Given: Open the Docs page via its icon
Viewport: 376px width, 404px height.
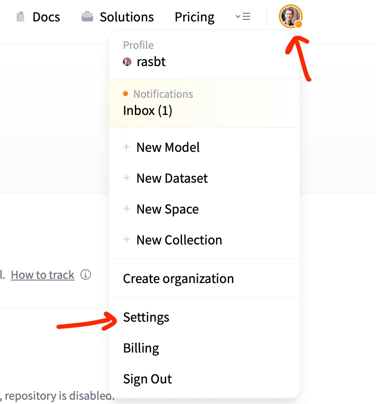Looking at the screenshot, I should 20,17.
